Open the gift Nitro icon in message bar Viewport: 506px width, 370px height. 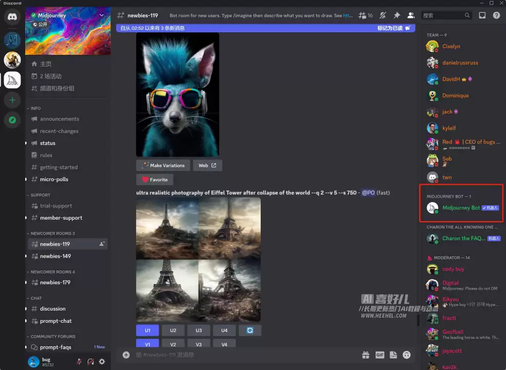coord(365,355)
